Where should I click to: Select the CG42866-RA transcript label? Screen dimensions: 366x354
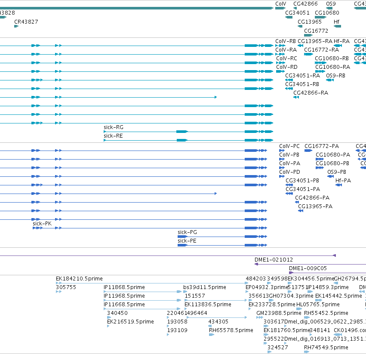tap(311, 93)
